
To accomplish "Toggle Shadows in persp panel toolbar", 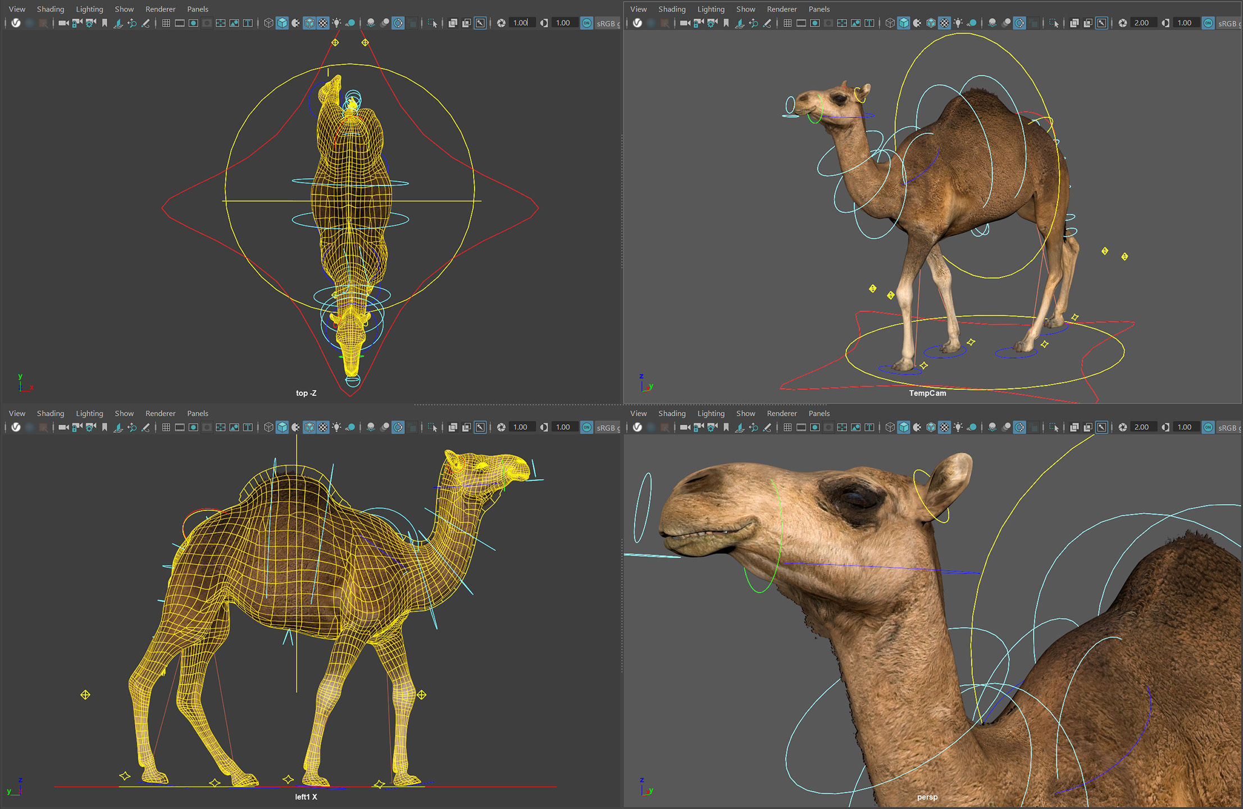I will (x=972, y=427).
